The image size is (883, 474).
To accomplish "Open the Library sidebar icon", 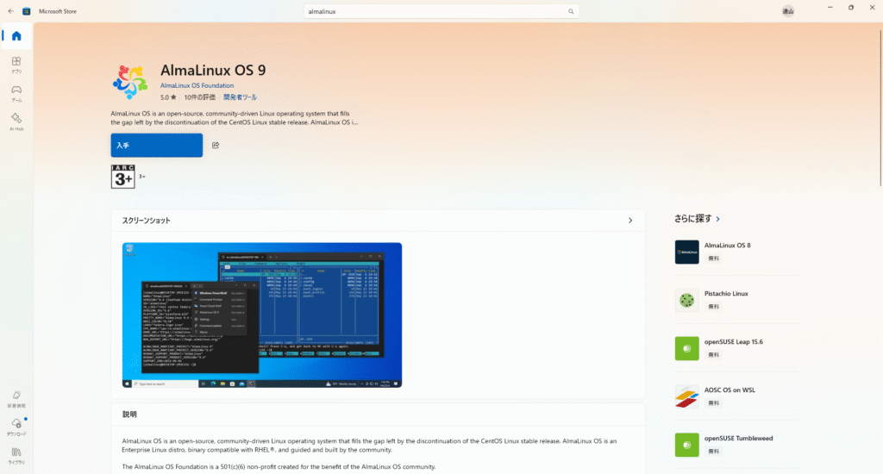I will pos(16,456).
